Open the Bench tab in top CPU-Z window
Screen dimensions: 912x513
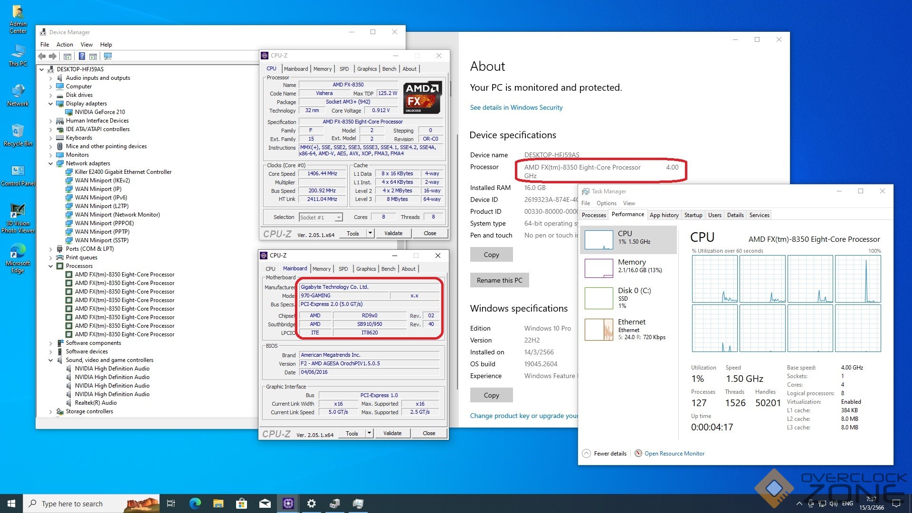coord(389,69)
